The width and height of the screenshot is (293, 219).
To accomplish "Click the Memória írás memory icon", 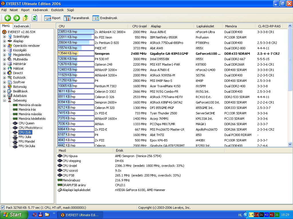I will tap(15, 109).
